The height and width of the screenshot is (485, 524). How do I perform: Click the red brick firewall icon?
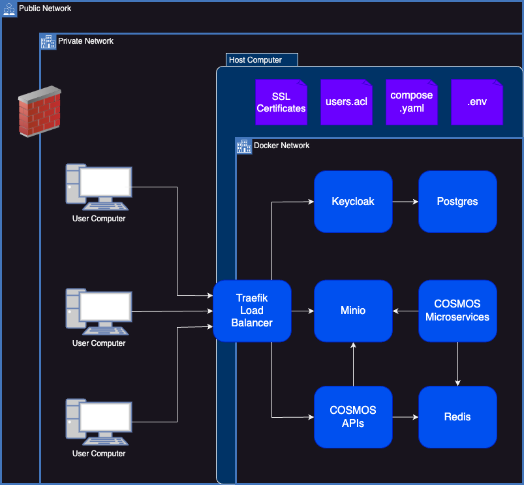pyautogui.click(x=39, y=112)
